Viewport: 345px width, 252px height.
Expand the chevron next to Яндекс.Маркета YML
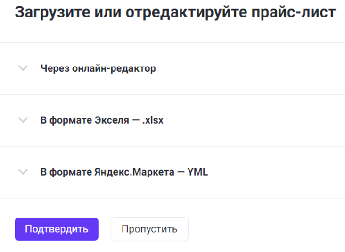point(23,172)
